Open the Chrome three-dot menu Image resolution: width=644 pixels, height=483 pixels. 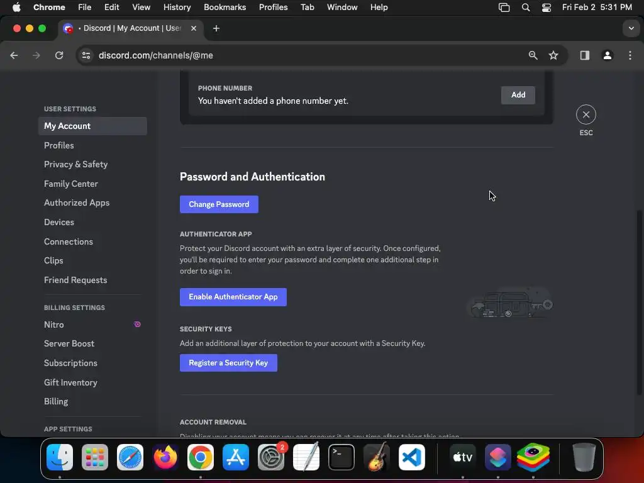630,55
